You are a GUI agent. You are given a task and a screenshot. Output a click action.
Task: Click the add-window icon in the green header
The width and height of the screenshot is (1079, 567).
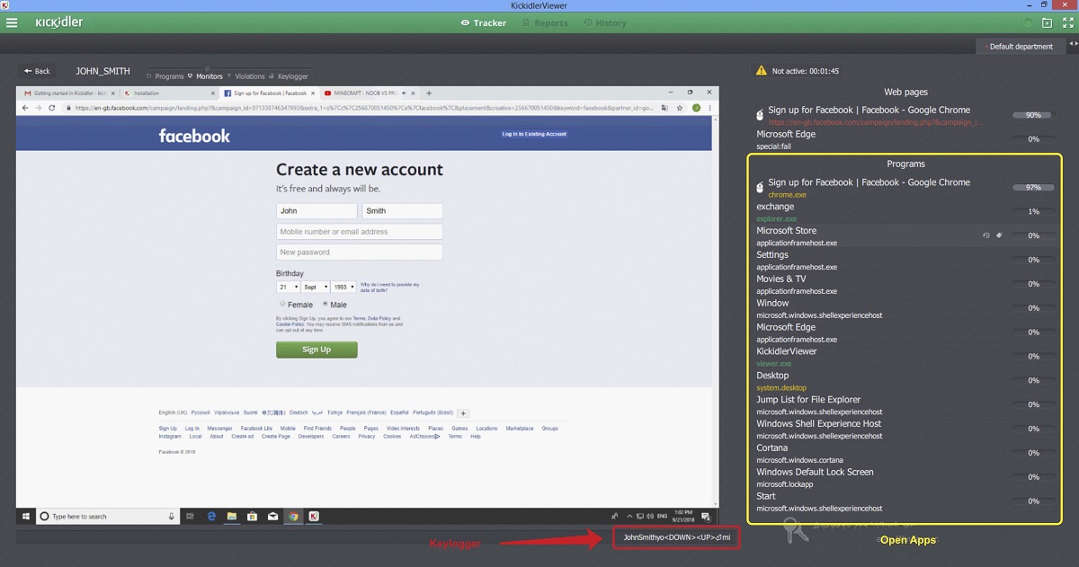1046,22
